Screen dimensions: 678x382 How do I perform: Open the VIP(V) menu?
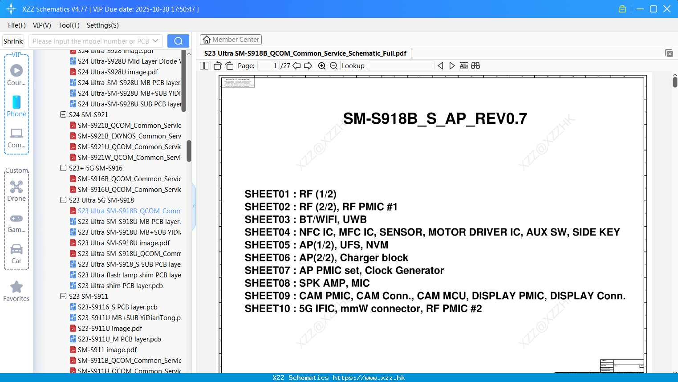[42, 25]
